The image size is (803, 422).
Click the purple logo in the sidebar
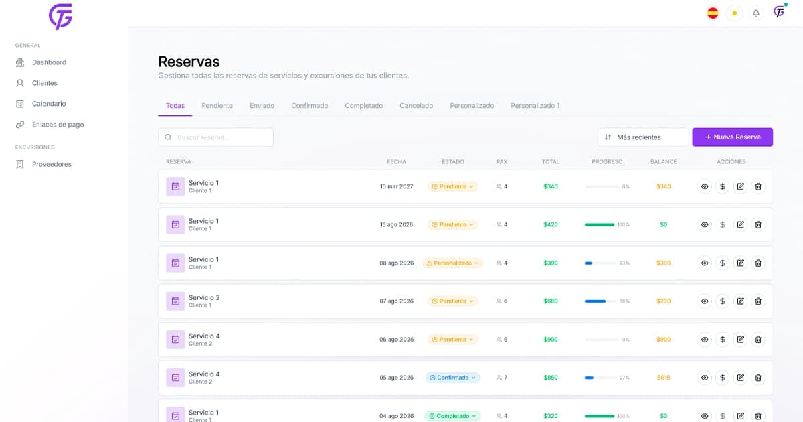coord(60,17)
